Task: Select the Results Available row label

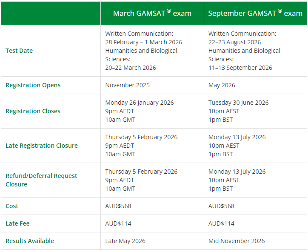Action: (30, 241)
